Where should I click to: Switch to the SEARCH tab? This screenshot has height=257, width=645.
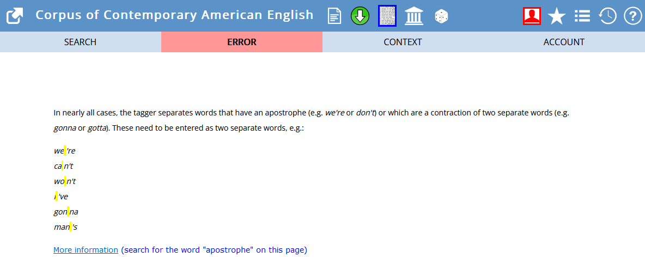[80, 42]
